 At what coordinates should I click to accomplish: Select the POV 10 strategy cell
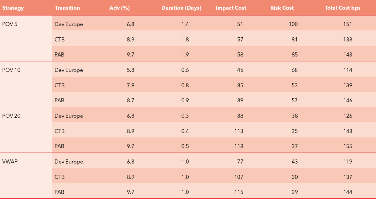click(x=11, y=70)
